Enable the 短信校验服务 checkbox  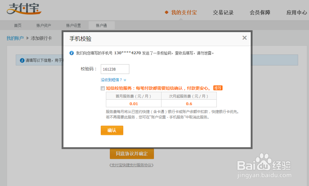point(102,88)
